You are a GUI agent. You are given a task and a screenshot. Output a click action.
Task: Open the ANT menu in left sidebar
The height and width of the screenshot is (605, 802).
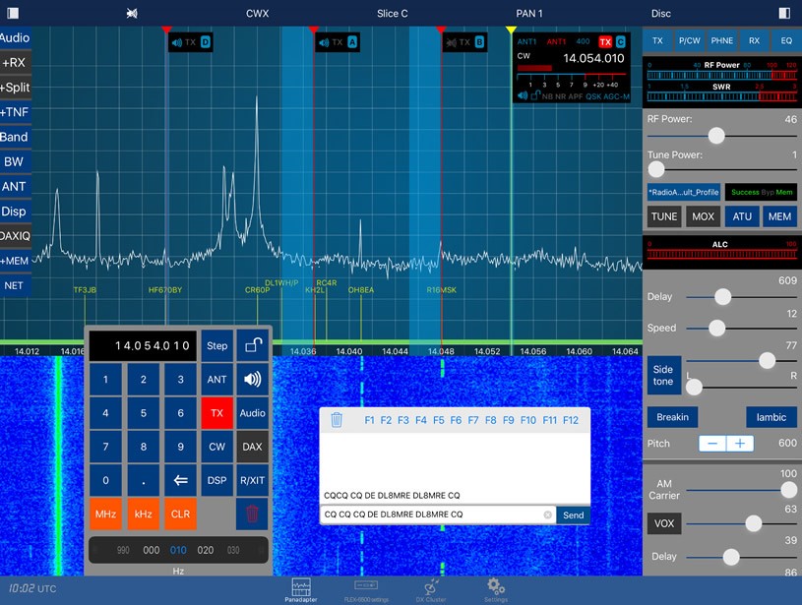(15, 186)
